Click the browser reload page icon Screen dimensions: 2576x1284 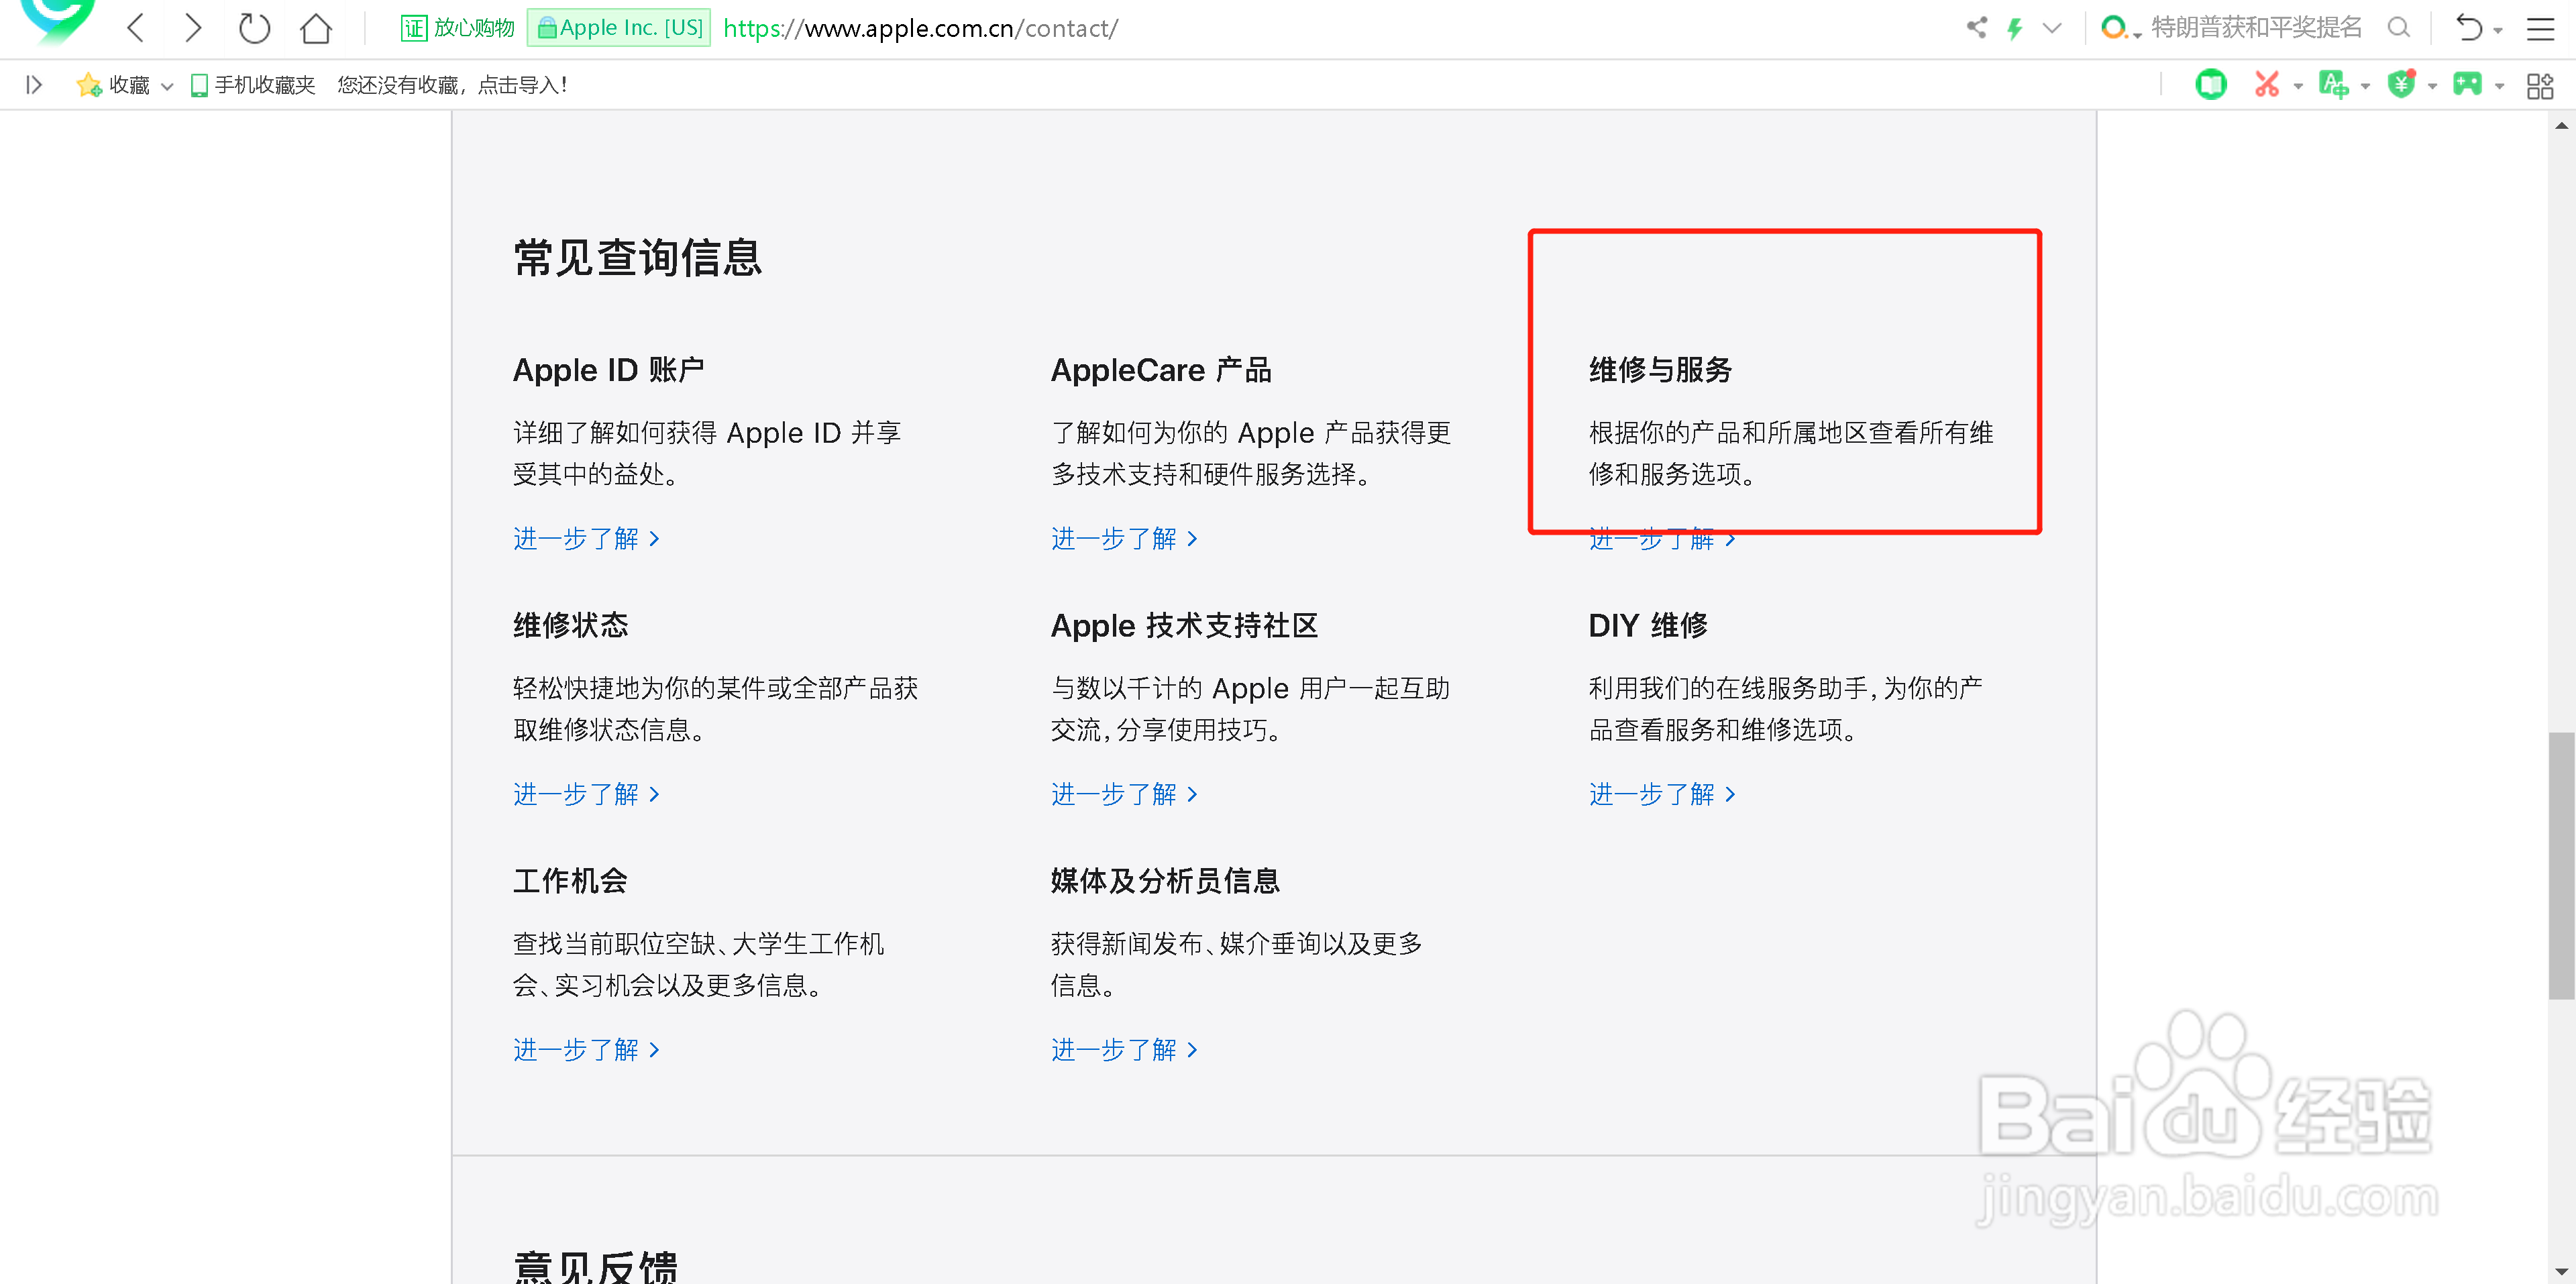pyautogui.click(x=254, y=28)
